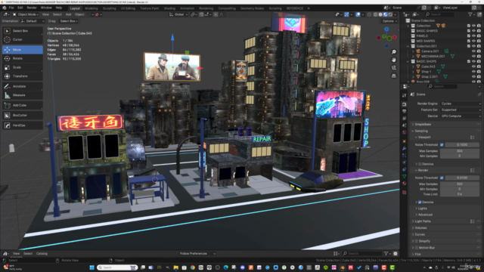The image size is (484, 272).
Task: Adjust Viewport Noise Threshold value field
Action: point(462,144)
